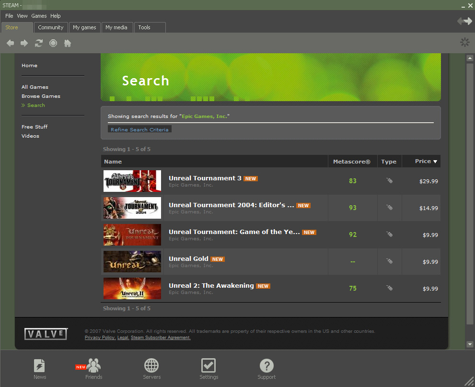475x387 pixels.
Task: Open Unreal 2: The Awakening title link
Action: click(x=211, y=286)
